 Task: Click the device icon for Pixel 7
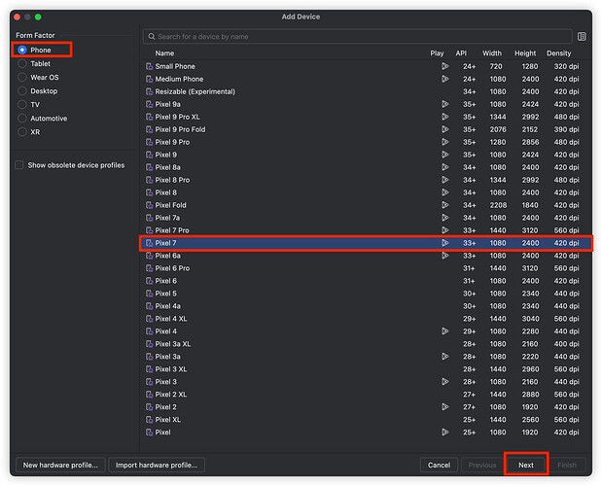[x=149, y=243]
